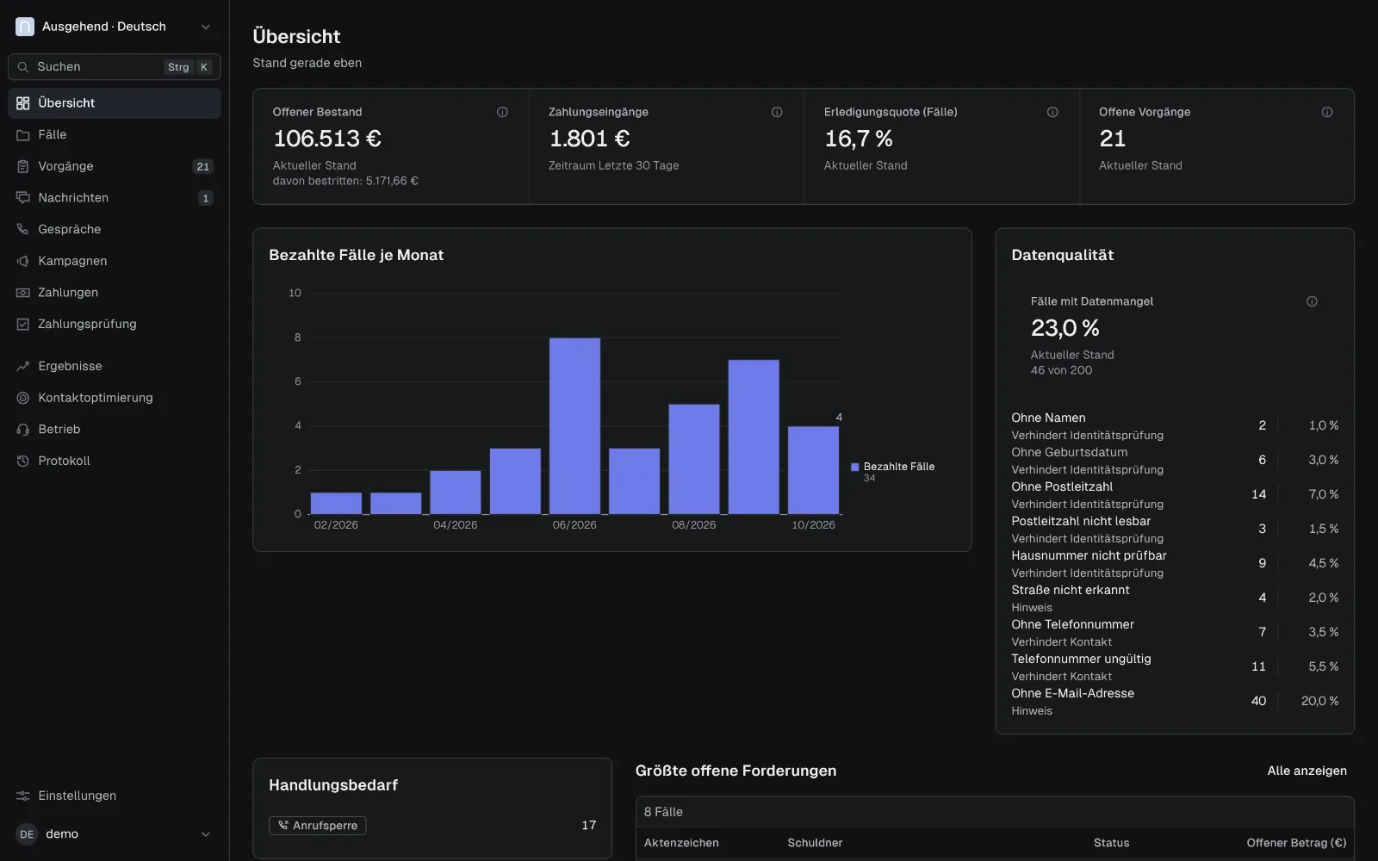Click the Aktenzeichen column header
Image resolution: width=1378 pixels, height=861 pixels.
click(681, 843)
